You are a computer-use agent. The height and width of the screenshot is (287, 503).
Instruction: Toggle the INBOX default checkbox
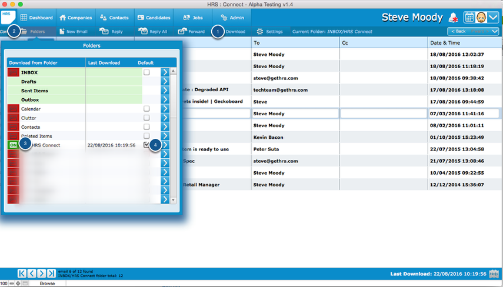point(146,72)
